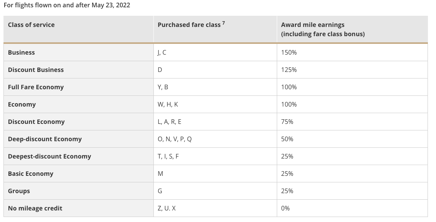Screen dimensions: 436x222
Task: Click fare classes T, I, S, F
Action: 168,156
